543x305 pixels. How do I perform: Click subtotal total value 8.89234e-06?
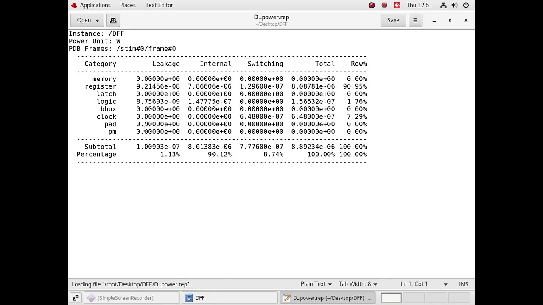point(313,147)
